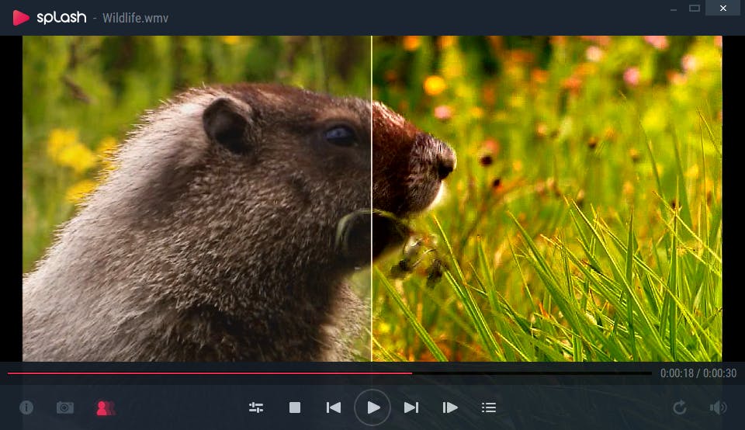Click the vertical split comparison line in the video

pyautogui.click(x=372, y=199)
